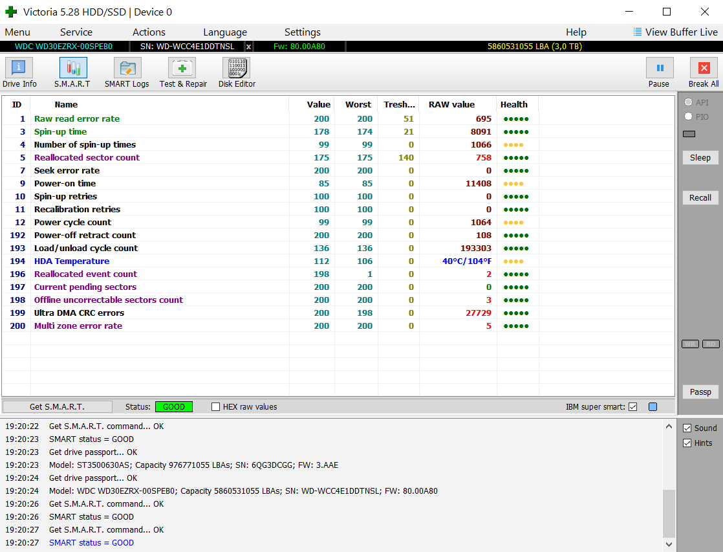Select the HDA Temperature row

click(338, 261)
